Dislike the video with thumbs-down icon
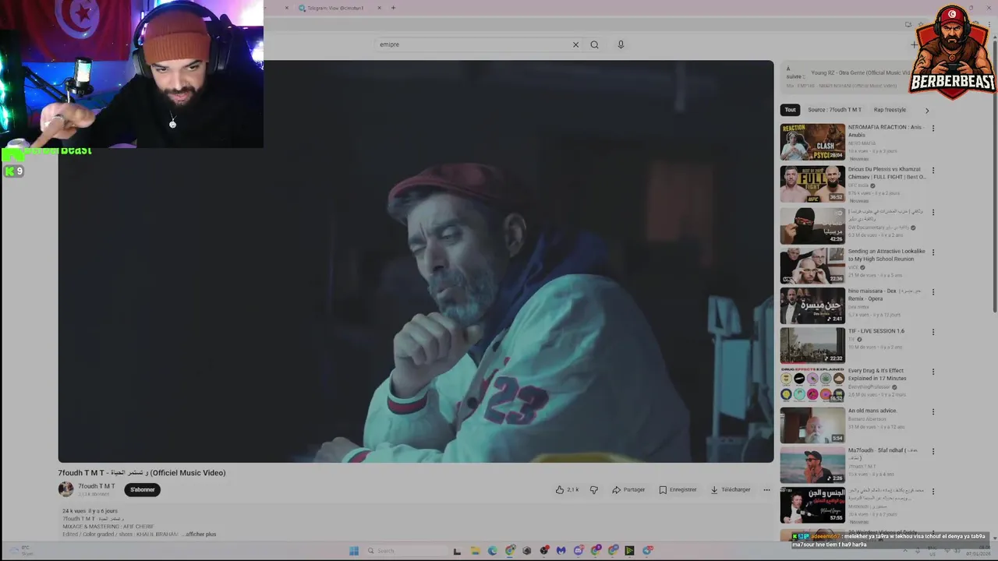 (x=593, y=489)
